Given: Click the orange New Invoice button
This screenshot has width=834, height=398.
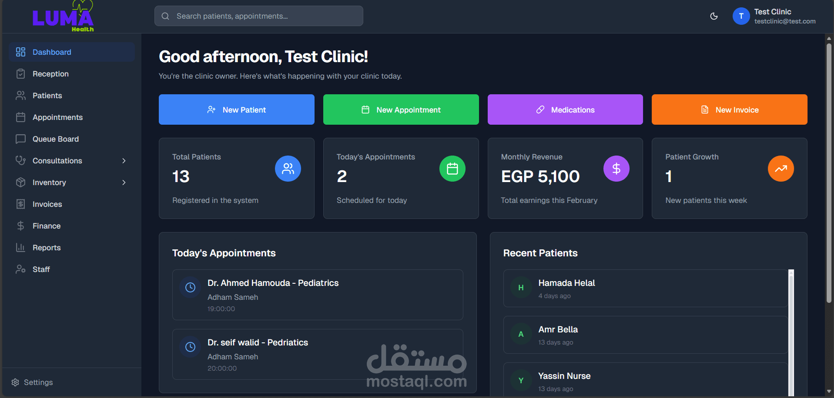Looking at the screenshot, I should click(730, 109).
